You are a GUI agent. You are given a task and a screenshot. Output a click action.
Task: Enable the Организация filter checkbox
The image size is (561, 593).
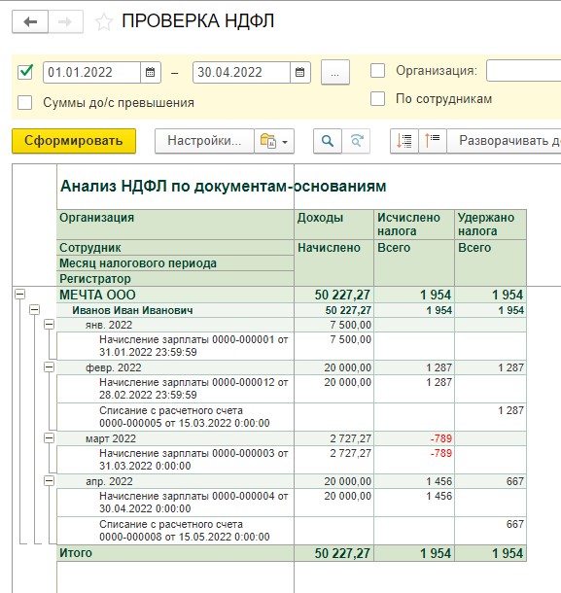(x=377, y=71)
